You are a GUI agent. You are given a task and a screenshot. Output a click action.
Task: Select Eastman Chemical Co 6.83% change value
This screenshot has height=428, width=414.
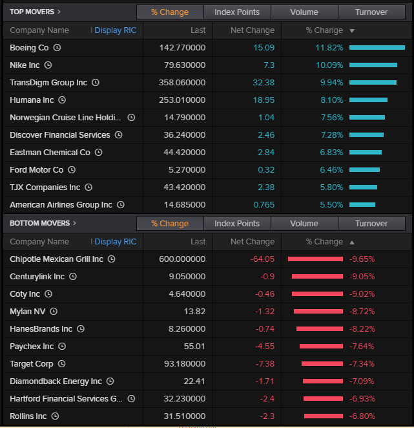point(331,153)
